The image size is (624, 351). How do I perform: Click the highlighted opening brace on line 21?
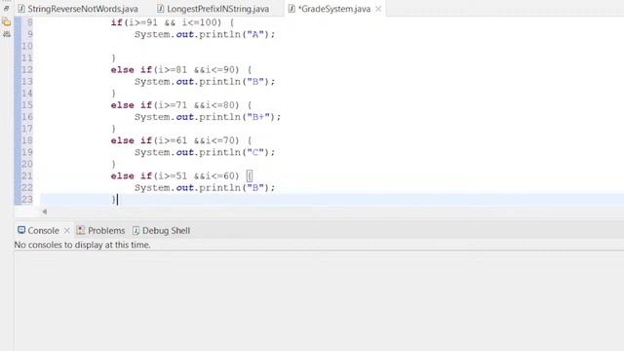(250, 175)
